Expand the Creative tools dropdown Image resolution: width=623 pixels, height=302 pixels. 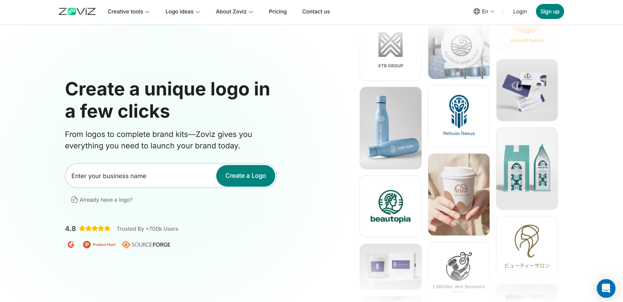pos(129,12)
